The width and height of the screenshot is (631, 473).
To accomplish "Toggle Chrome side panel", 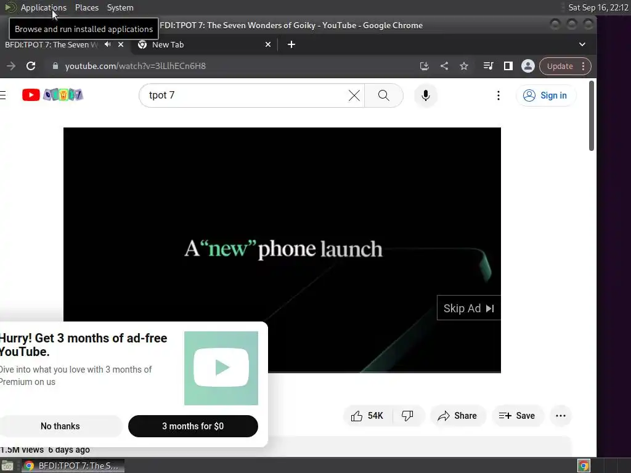I will click(x=508, y=66).
